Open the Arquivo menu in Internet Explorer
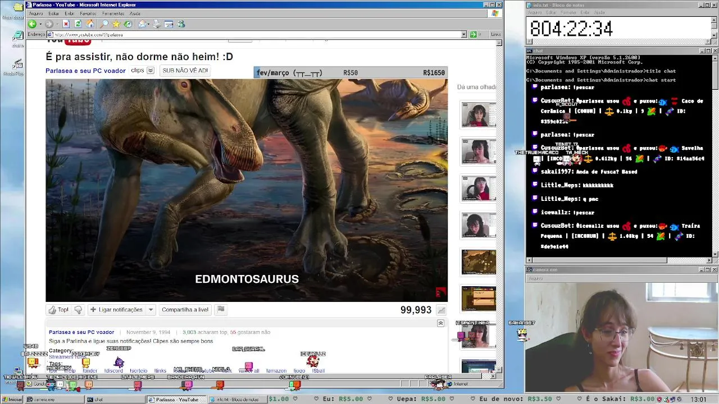The height and width of the screenshot is (404, 719). click(35, 13)
